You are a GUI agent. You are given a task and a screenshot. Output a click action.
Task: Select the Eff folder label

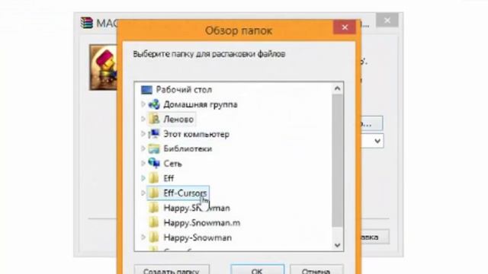click(x=169, y=178)
